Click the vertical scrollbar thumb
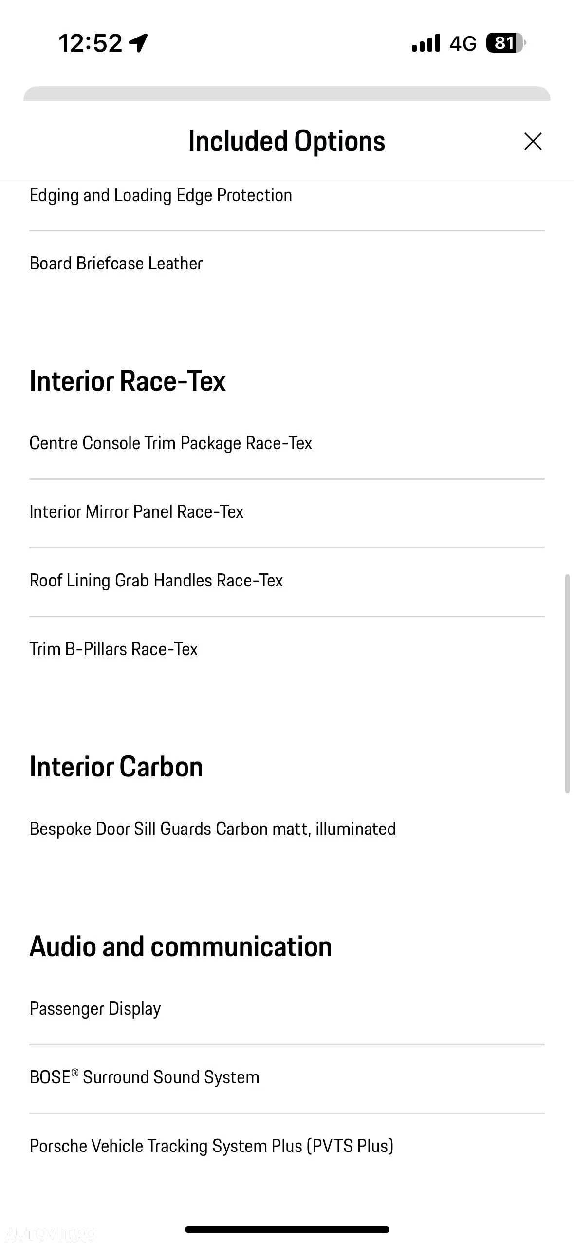The height and width of the screenshot is (1245, 574). click(567, 684)
